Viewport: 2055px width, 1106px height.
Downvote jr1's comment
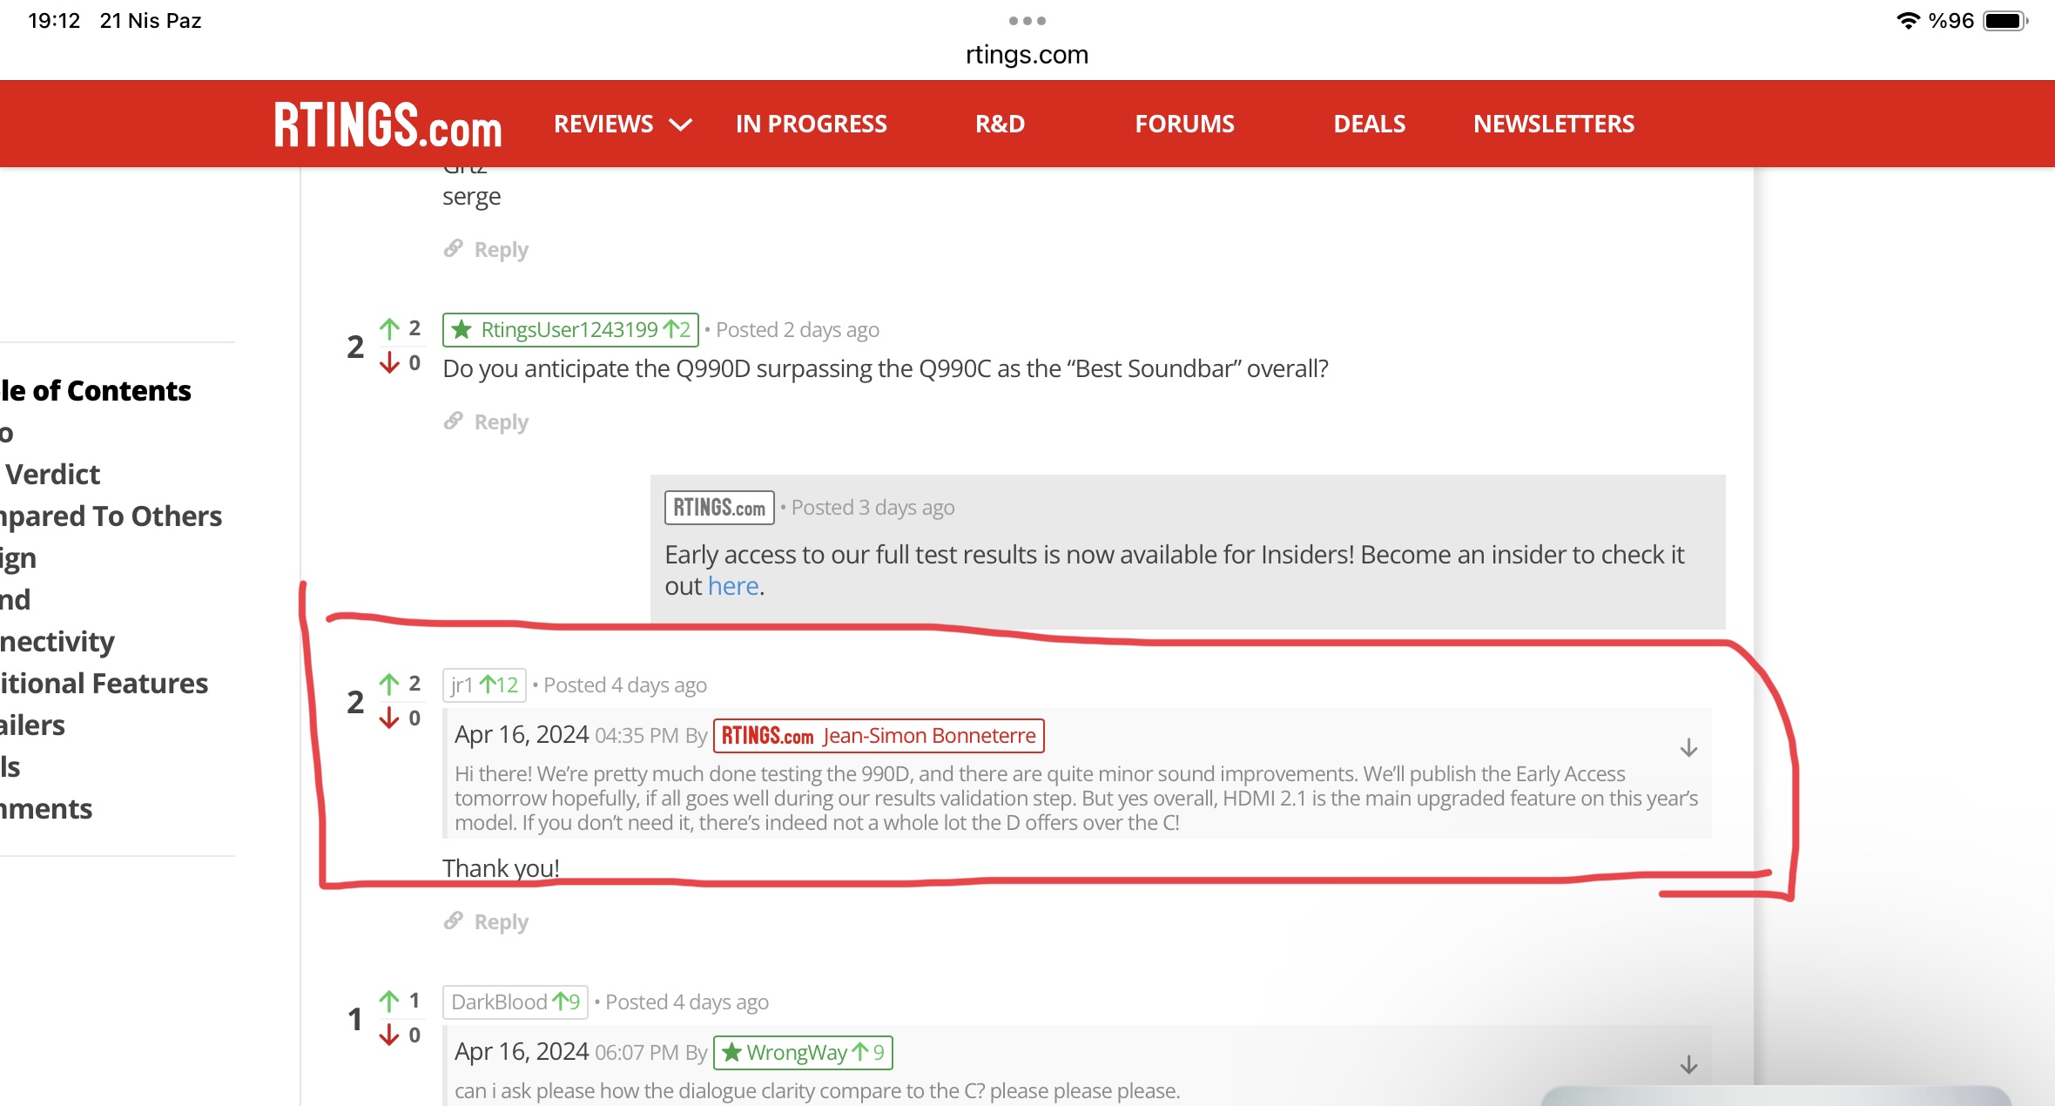389,718
